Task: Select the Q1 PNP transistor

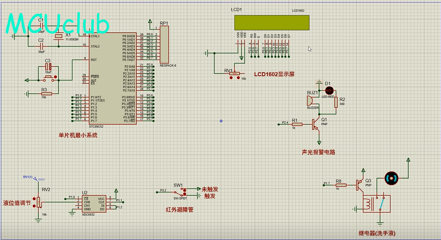Action: [x=316, y=124]
